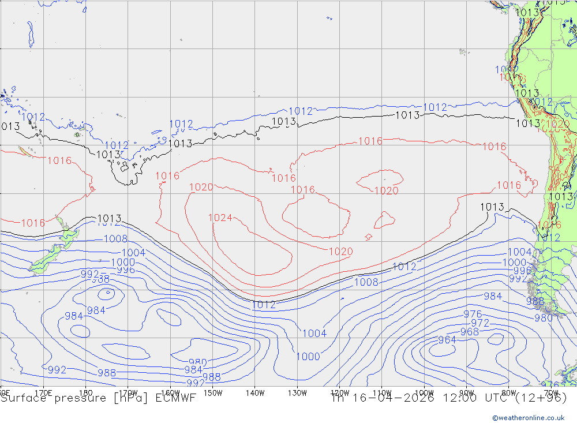This screenshot has width=577, height=423.
Task: Click the 1000 label east of New Zealand
Action: (x=123, y=263)
